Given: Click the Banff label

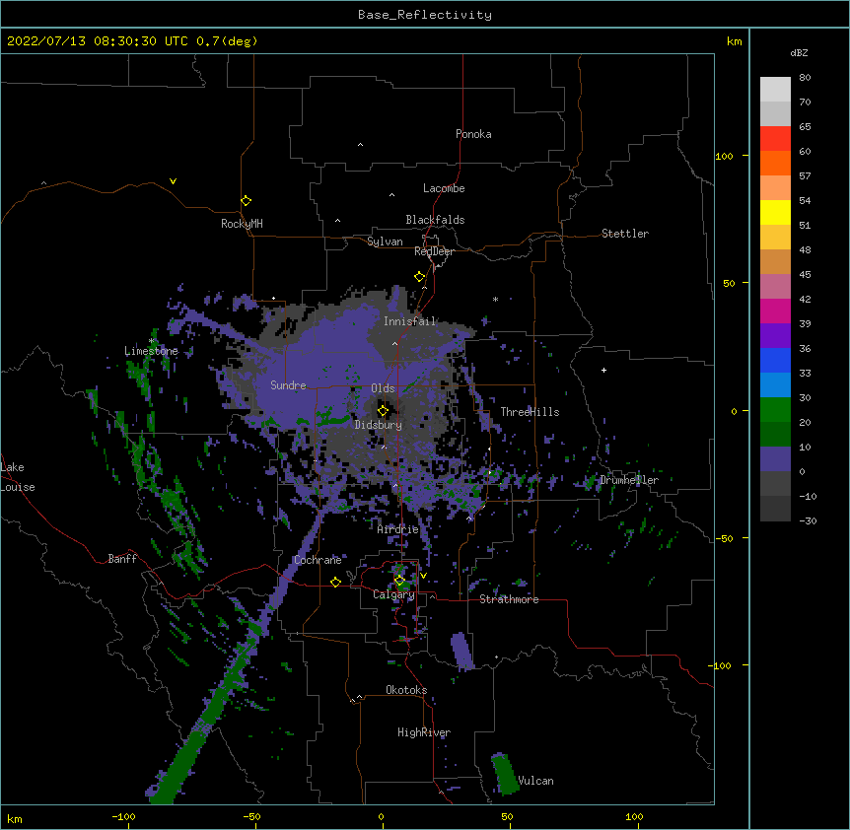Looking at the screenshot, I should 122,559.
